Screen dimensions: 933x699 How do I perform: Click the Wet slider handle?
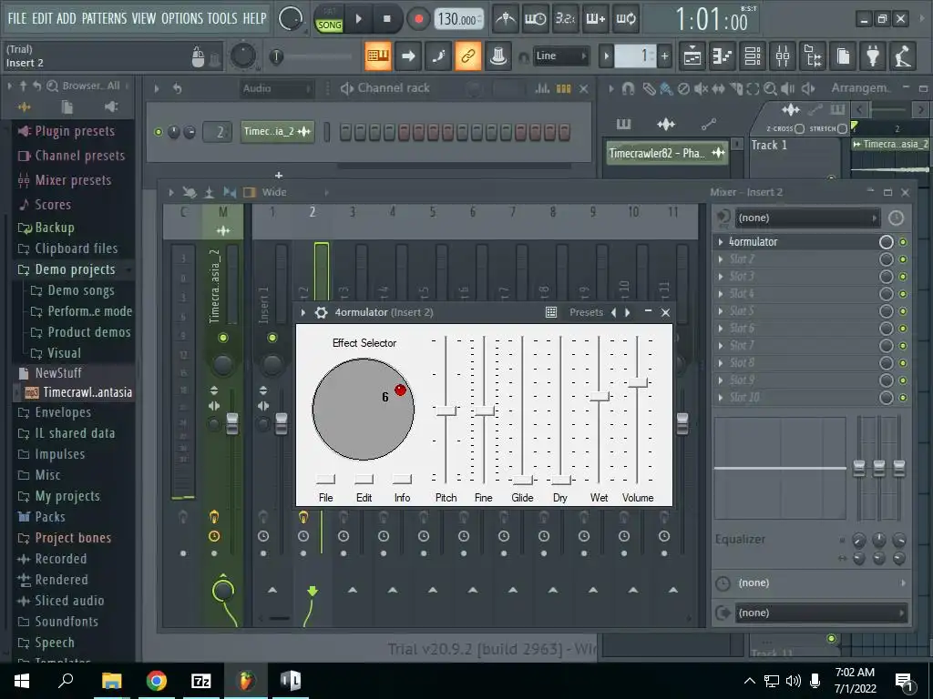pos(600,396)
